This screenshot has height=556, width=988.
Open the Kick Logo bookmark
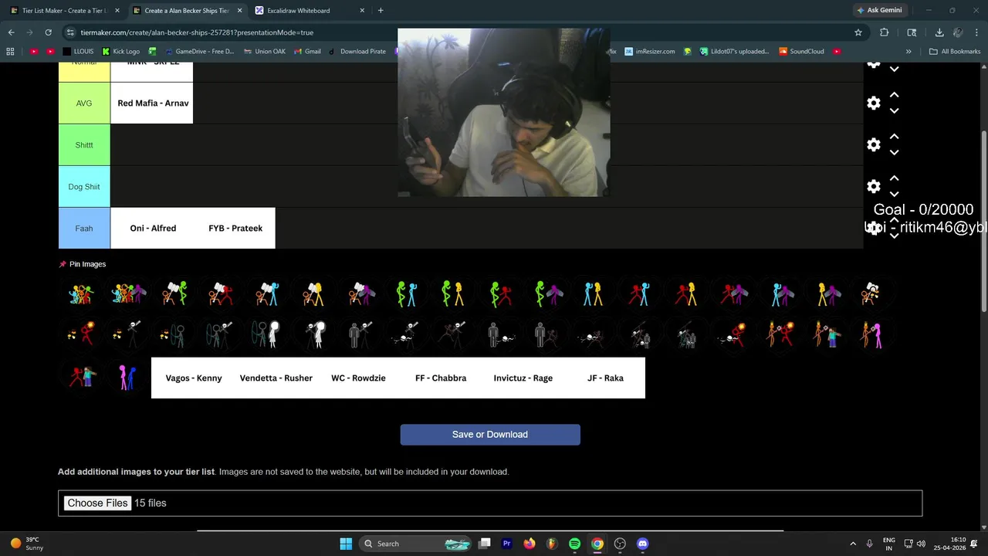tap(121, 52)
